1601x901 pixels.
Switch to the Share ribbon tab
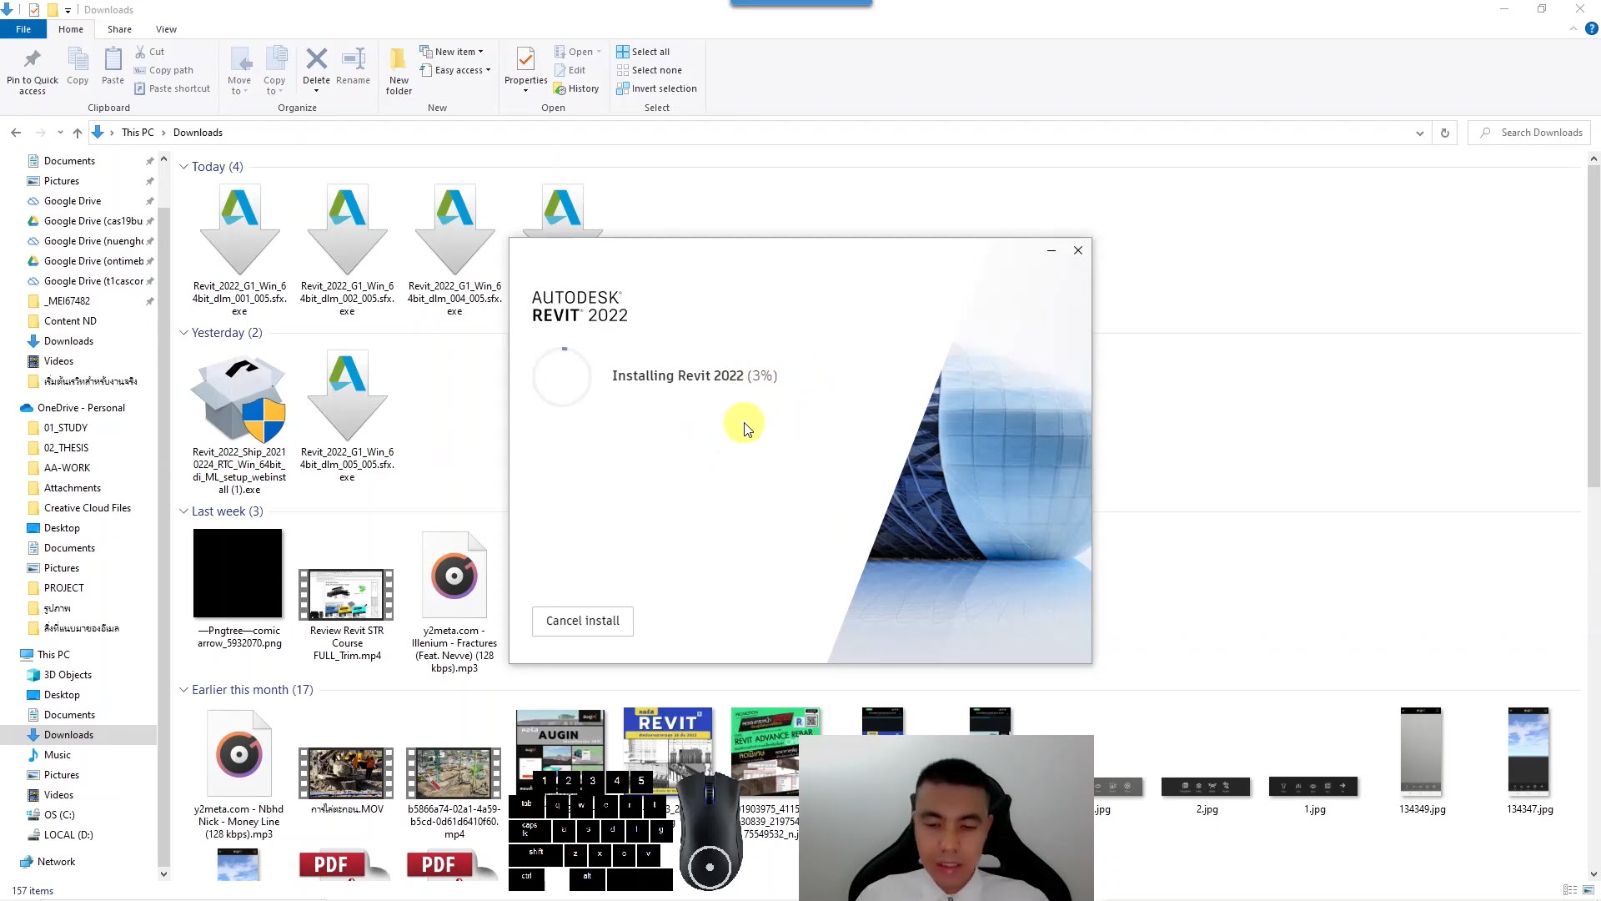[119, 29]
